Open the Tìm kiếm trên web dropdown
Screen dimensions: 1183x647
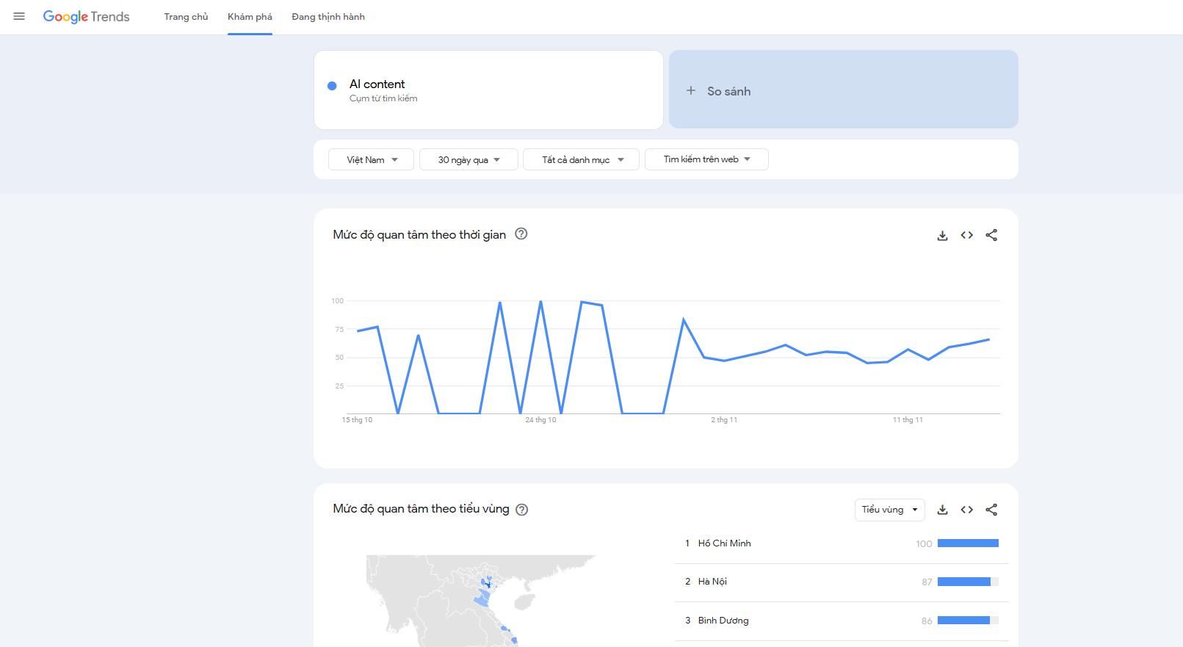[706, 159]
